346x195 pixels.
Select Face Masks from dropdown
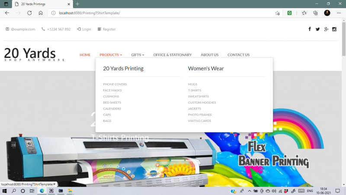pos(112,90)
